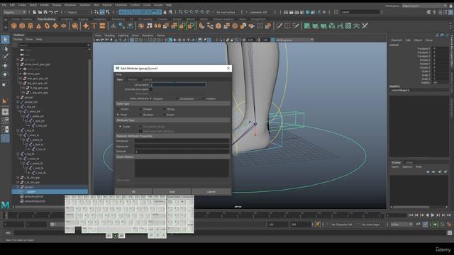This screenshot has height=255, width=454.
Task: Click the Save Scene icon
Action: [x=45, y=12]
